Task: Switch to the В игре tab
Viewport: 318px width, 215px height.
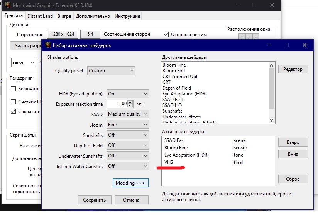Action: point(64,16)
